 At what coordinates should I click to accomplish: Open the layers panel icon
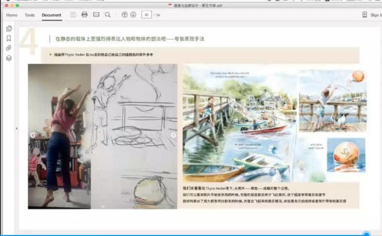click(9, 58)
